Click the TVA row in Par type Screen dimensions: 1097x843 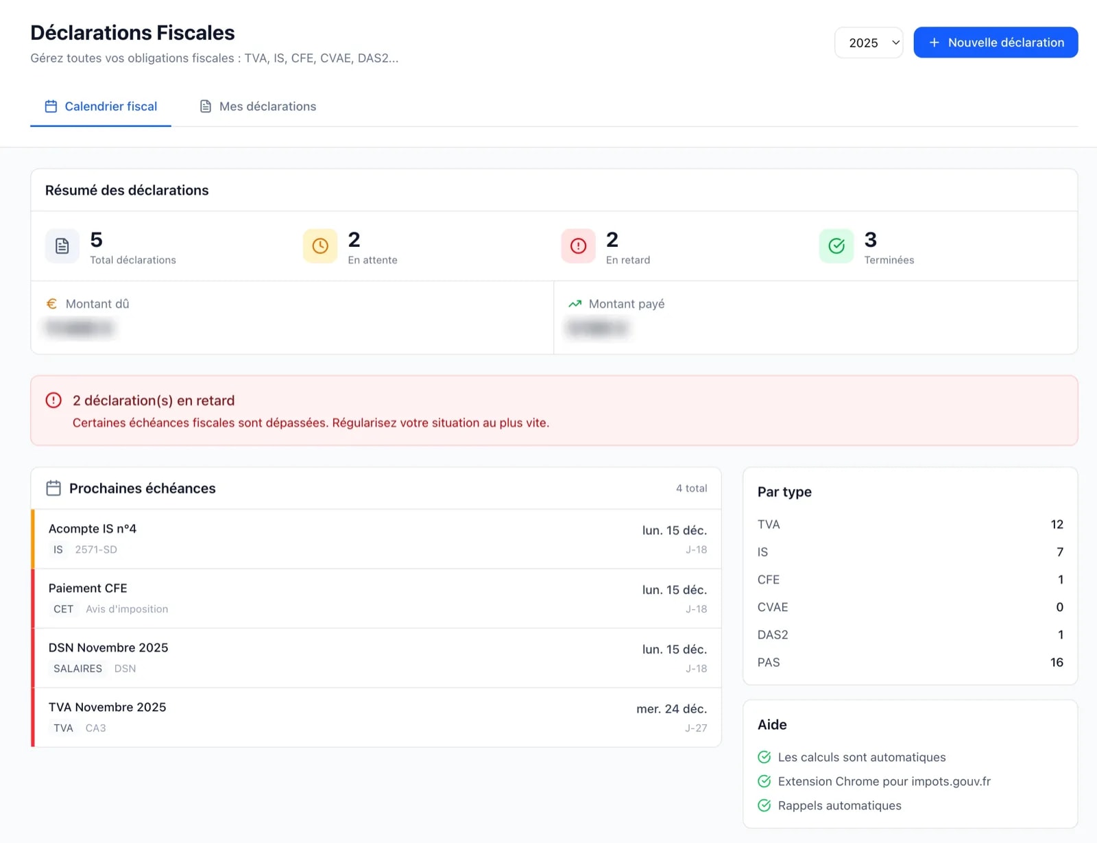(x=909, y=525)
